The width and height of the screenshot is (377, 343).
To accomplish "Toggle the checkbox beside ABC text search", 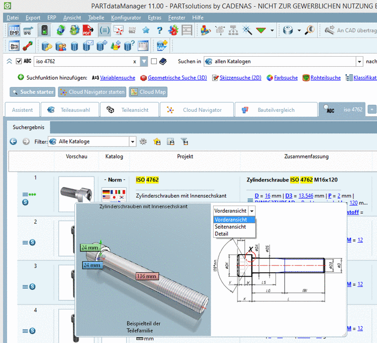I will point(19,62).
